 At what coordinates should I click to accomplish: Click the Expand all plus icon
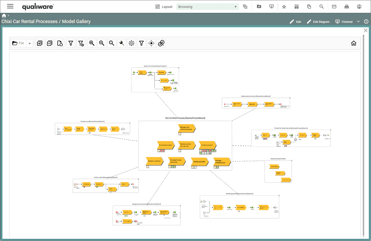[x=40, y=43]
